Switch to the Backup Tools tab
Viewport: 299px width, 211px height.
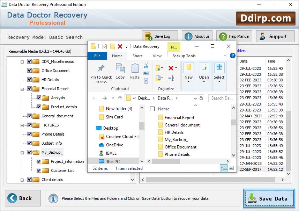[184, 56]
